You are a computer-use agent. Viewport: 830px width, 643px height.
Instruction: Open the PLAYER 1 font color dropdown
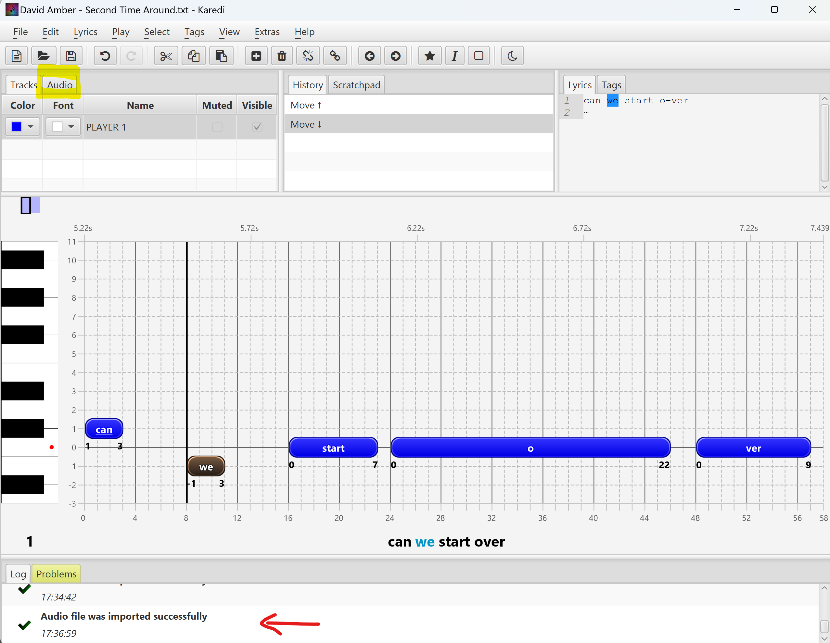point(71,127)
